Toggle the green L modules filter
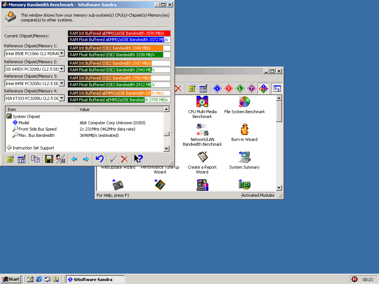Image resolution: width=379 pixels, height=284 pixels. coord(240,88)
